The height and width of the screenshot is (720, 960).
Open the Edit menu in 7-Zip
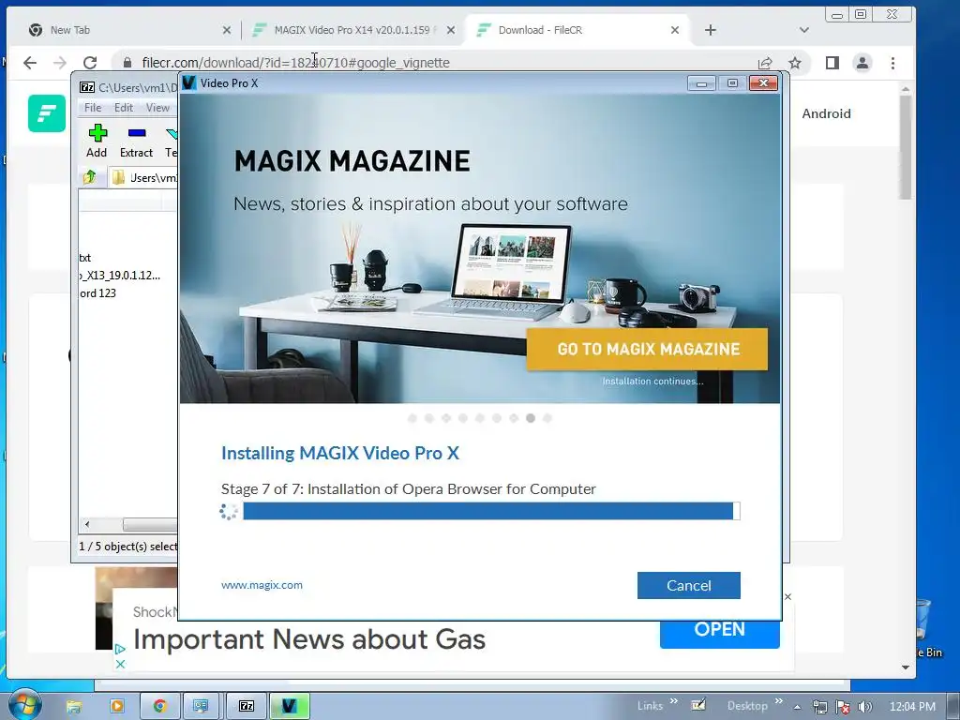point(123,108)
